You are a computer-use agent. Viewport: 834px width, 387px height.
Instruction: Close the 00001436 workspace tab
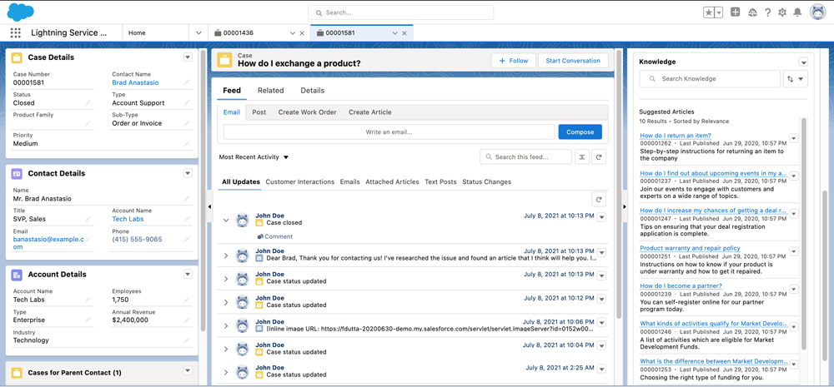tap(302, 33)
